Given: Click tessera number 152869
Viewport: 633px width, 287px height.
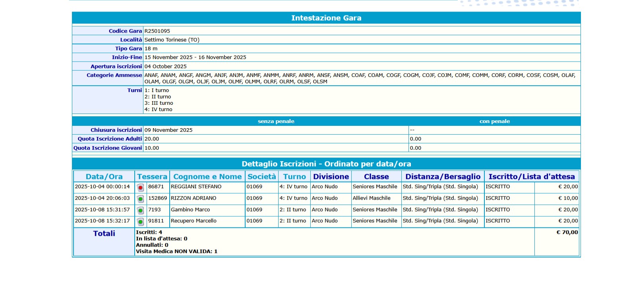Looking at the screenshot, I should coord(157,198).
